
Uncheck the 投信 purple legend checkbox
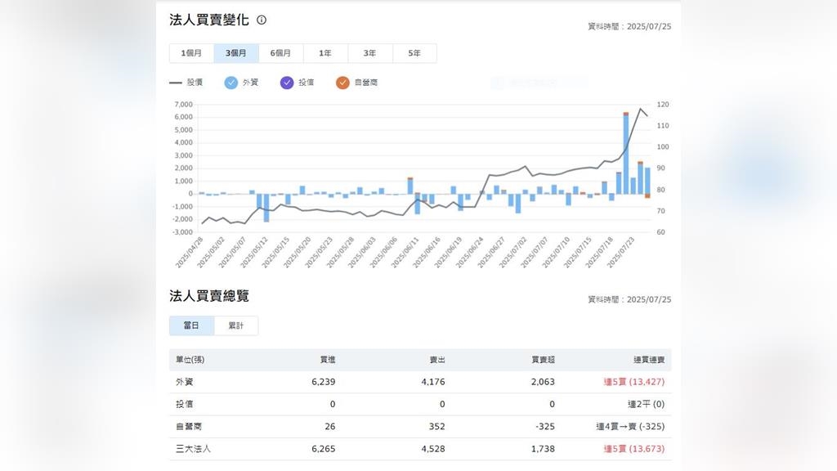(287, 83)
